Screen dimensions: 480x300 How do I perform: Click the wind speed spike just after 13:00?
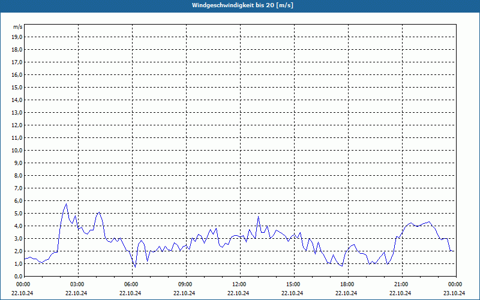(x=259, y=217)
